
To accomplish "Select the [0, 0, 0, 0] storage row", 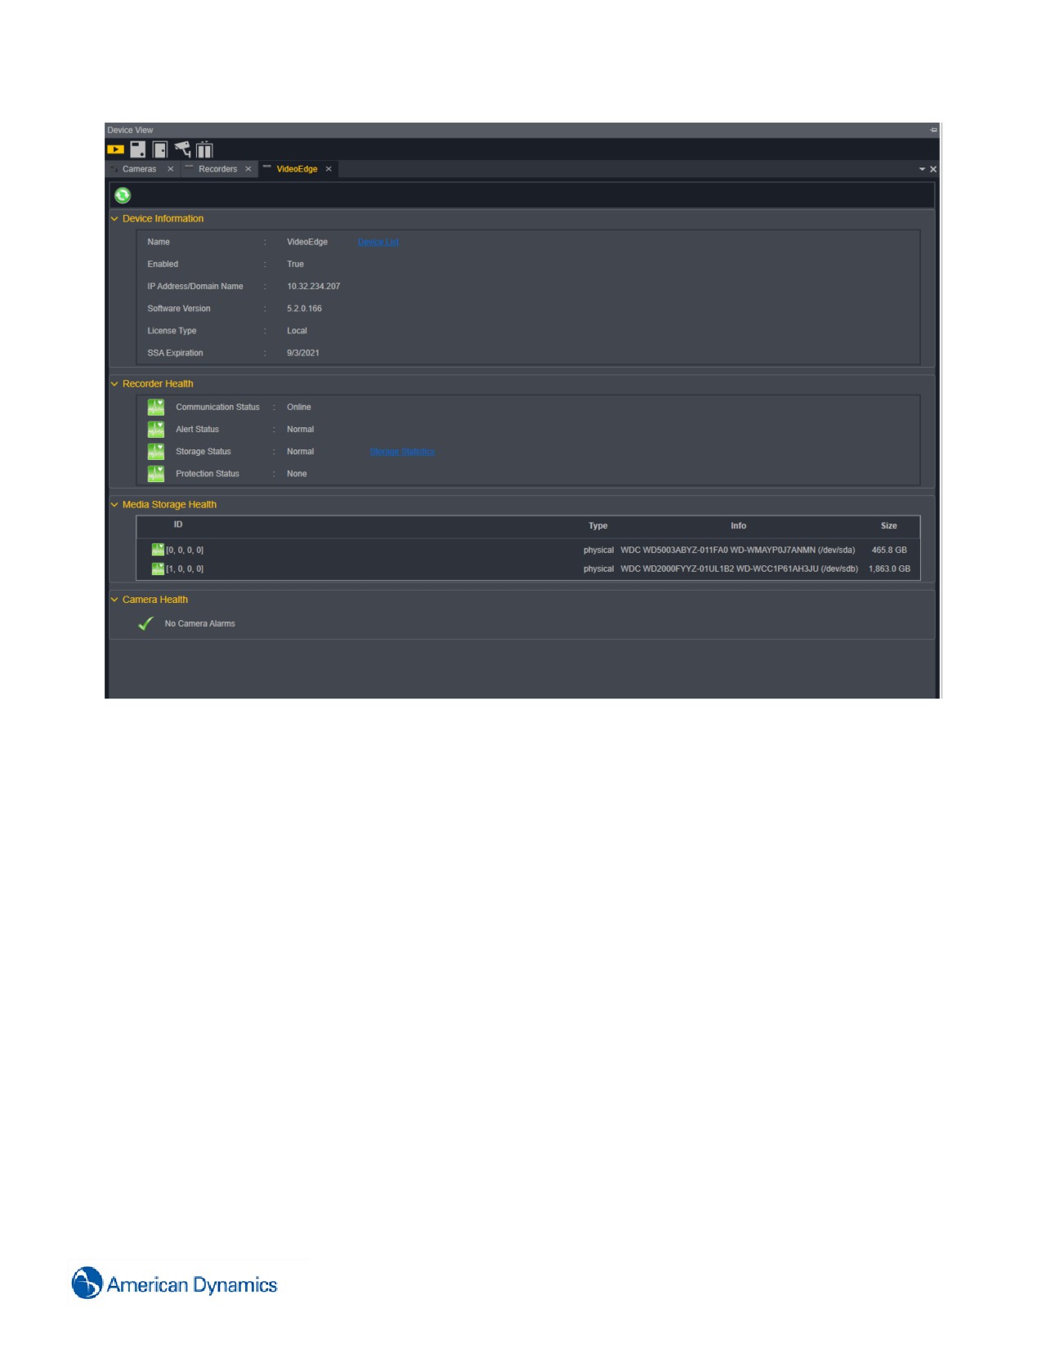I will click(x=528, y=550).
